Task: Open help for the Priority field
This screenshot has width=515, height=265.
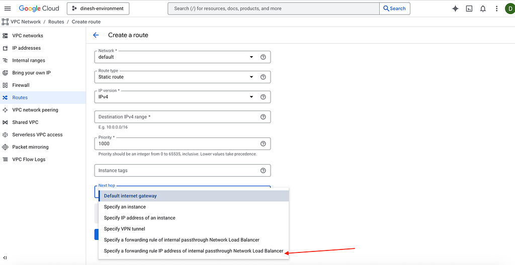Action: [263, 144]
